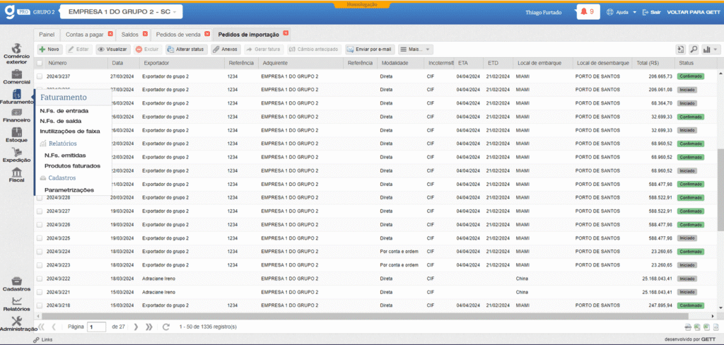Open the Estoque sidebar module
This screenshot has width=724, height=345.
point(16,134)
